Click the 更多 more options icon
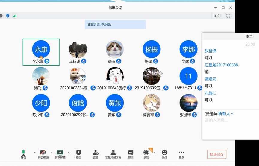Screen dimensions: 259x166 point(181,153)
